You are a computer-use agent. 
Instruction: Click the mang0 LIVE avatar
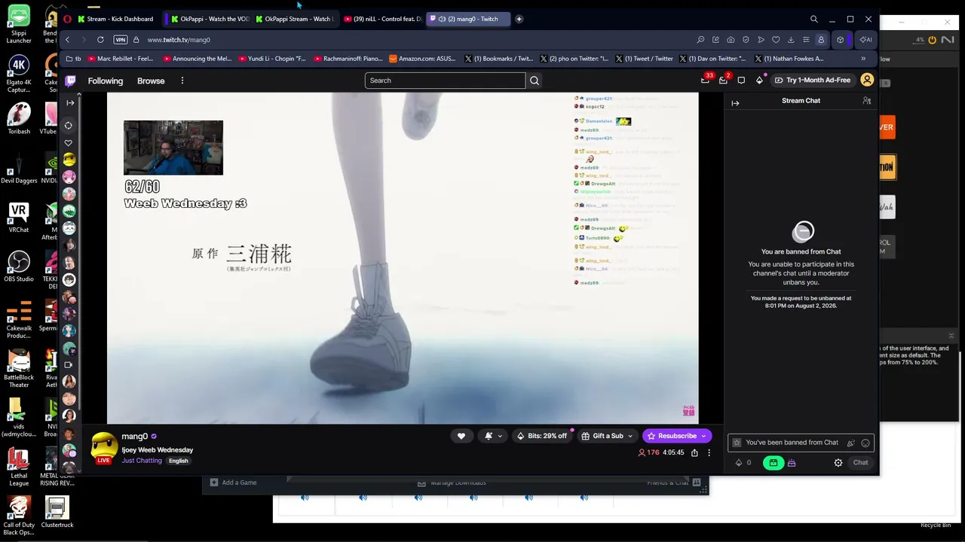click(104, 447)
